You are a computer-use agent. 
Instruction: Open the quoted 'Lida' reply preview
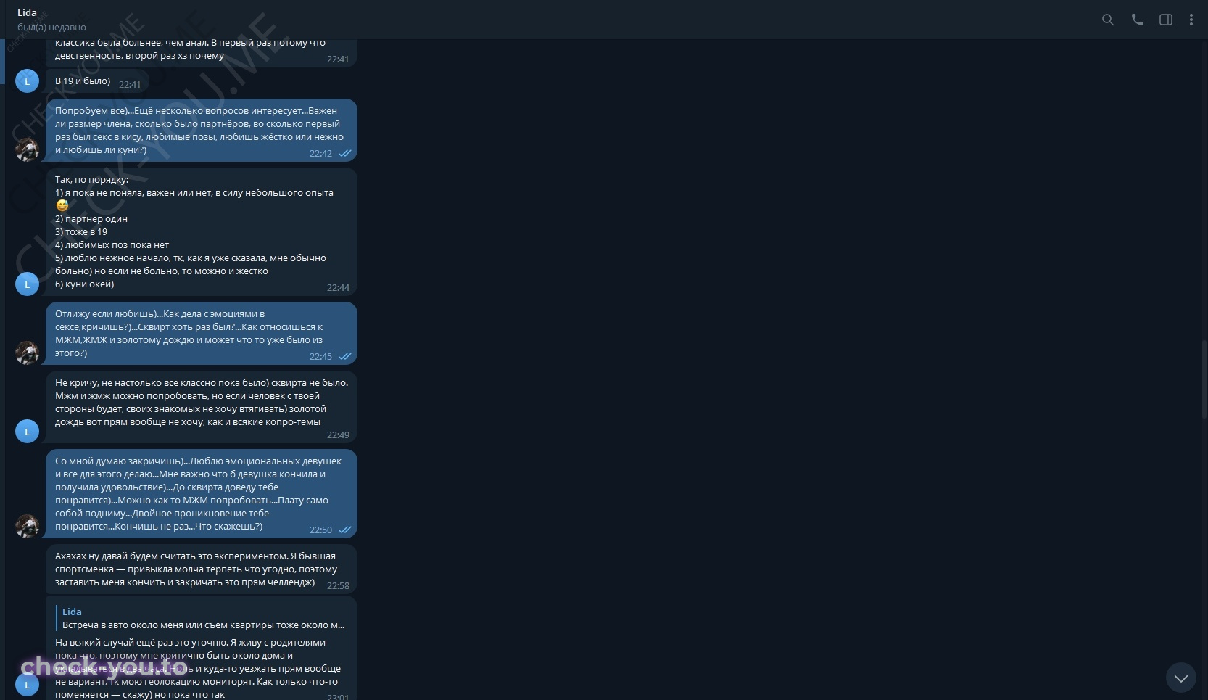click(202, 618)
